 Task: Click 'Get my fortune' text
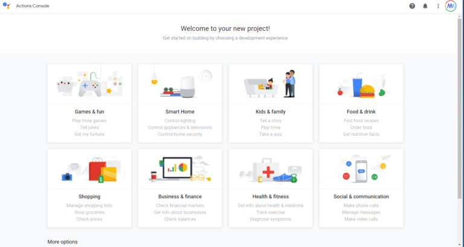click(x=89, y=134)
